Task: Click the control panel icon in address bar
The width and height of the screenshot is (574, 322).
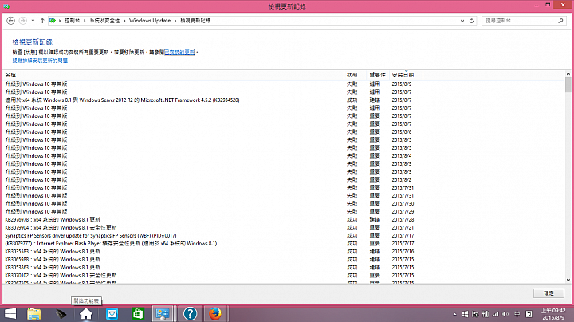Action: pos(53,21)
